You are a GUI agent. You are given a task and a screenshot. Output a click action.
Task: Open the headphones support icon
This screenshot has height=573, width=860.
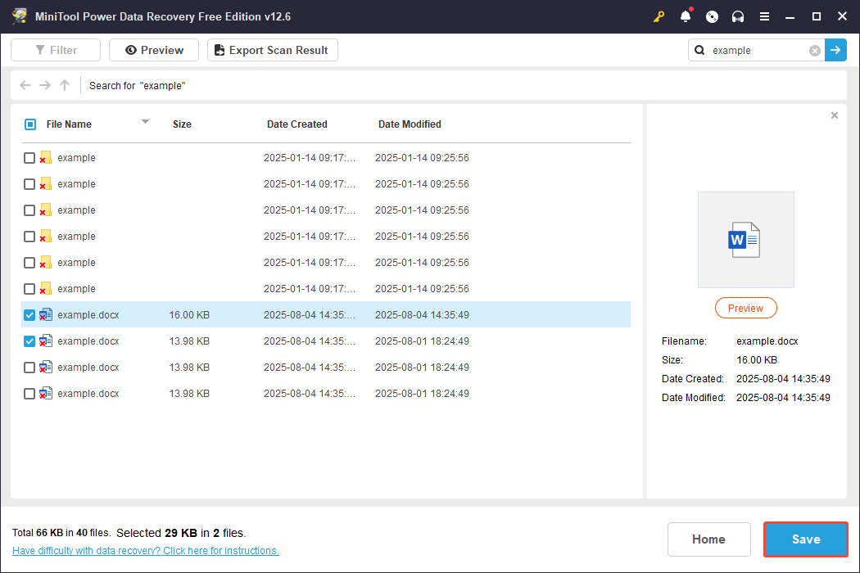tap(738, 16)
